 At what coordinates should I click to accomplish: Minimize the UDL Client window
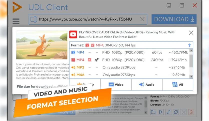pyautogui.click(x=169, y=5)
